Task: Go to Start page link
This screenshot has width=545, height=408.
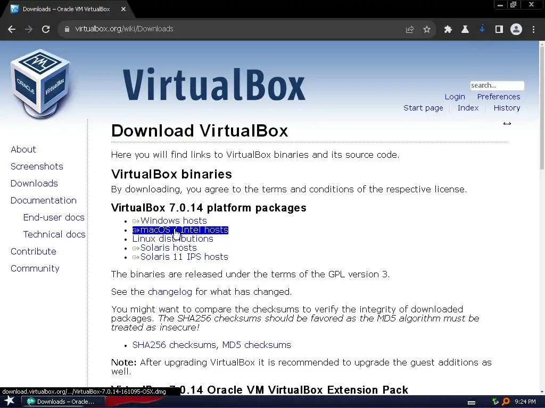Action: click(x=423, y=108)
